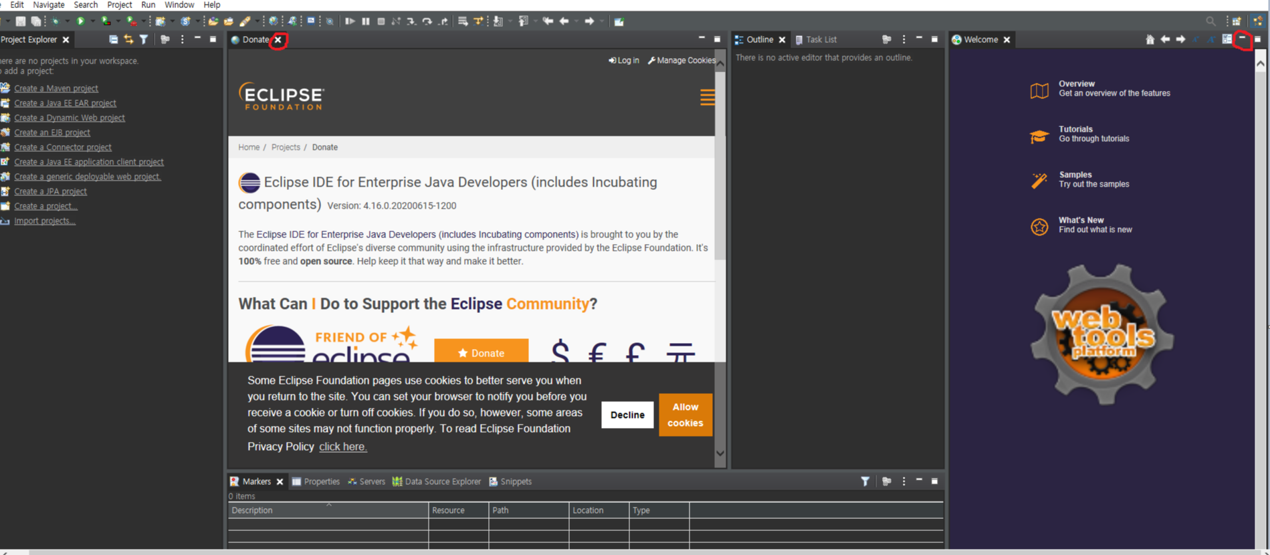Viewport: 1270px width, 555px height.
Task: Open the Project menu
Action: pos(120,5)
